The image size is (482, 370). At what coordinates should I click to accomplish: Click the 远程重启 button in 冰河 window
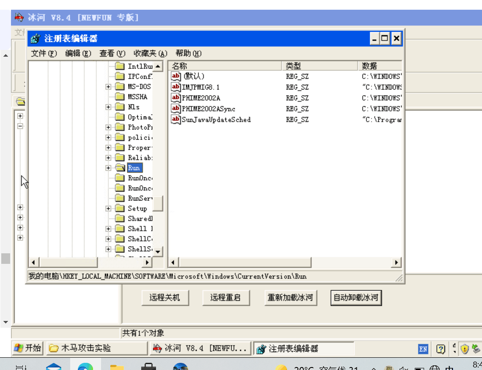(x=226, y=297)
